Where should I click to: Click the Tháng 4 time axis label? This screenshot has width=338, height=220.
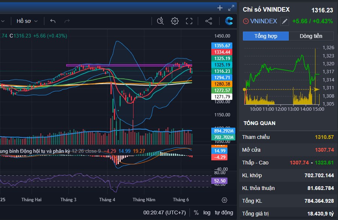pyautogui.click(x=107, y=200)
